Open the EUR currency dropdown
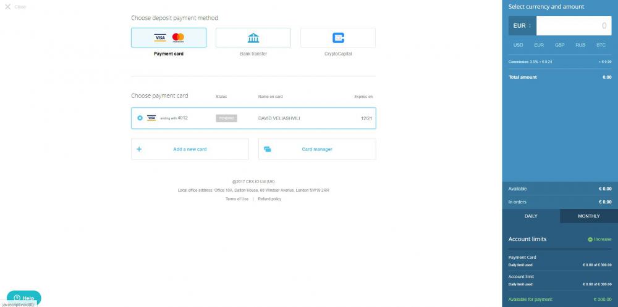Screen dimensions: 618x307 click(x=522, y=26)
